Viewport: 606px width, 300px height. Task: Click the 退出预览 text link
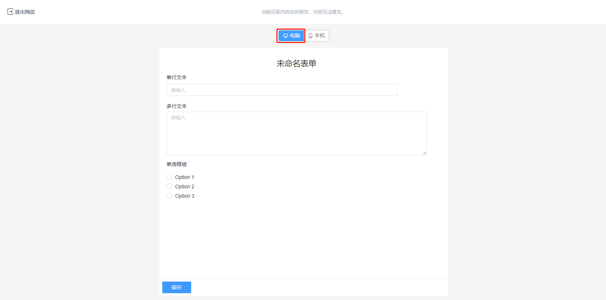[25, 12]
